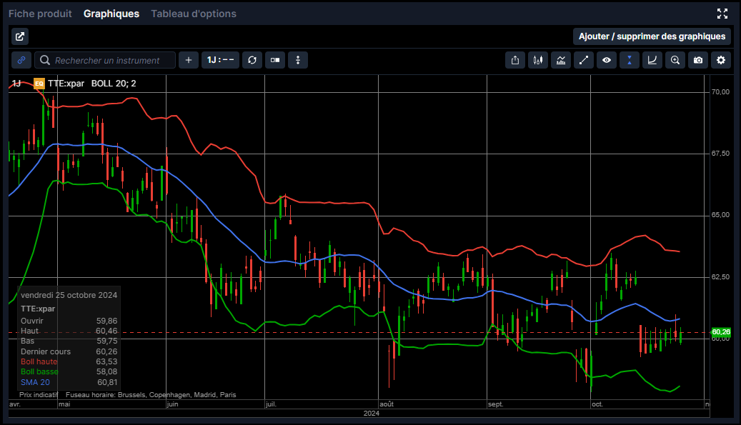The image size is (741, 425).
Task: Toggle the instrument link icon
Action: pyautogui.click(x=21, y=60)
